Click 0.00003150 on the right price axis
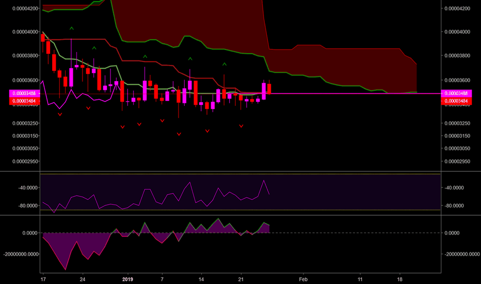Viewport: 481px width, 284px height. (457, 136)
